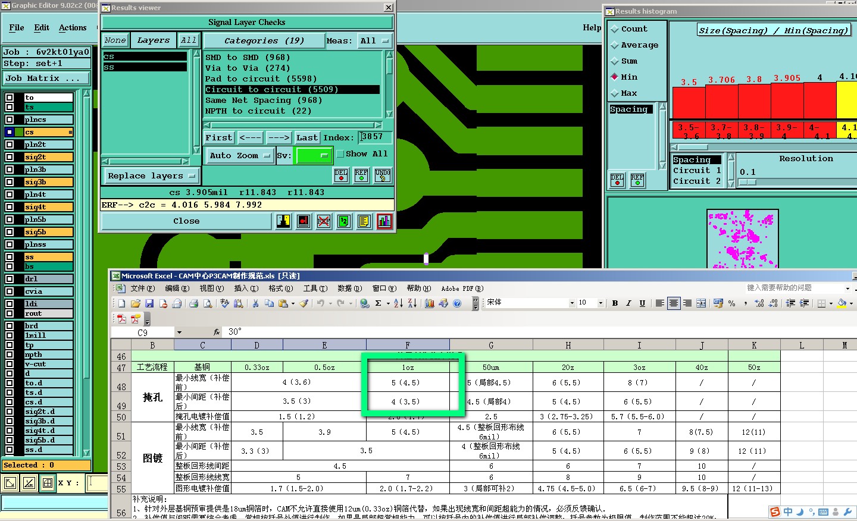Click Excel Spelling check icon
Image resolution: width=857 pixels, height=521 pixels.
[224, 303]
